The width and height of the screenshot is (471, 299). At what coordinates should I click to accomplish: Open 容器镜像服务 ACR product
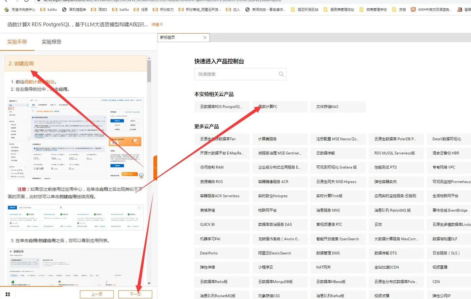280,182
